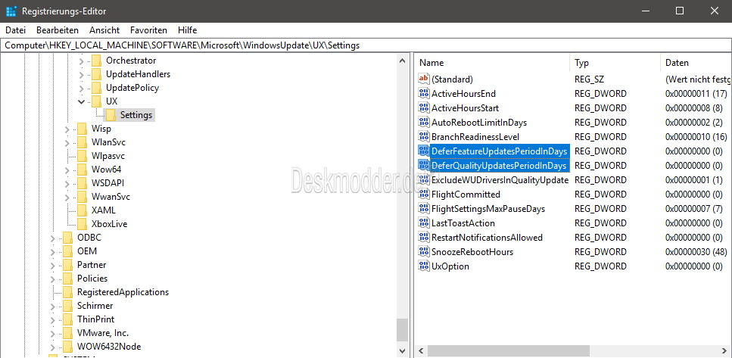732x358 pixels.
Task: Select the VMware, Inc. key
Action: 103,333
